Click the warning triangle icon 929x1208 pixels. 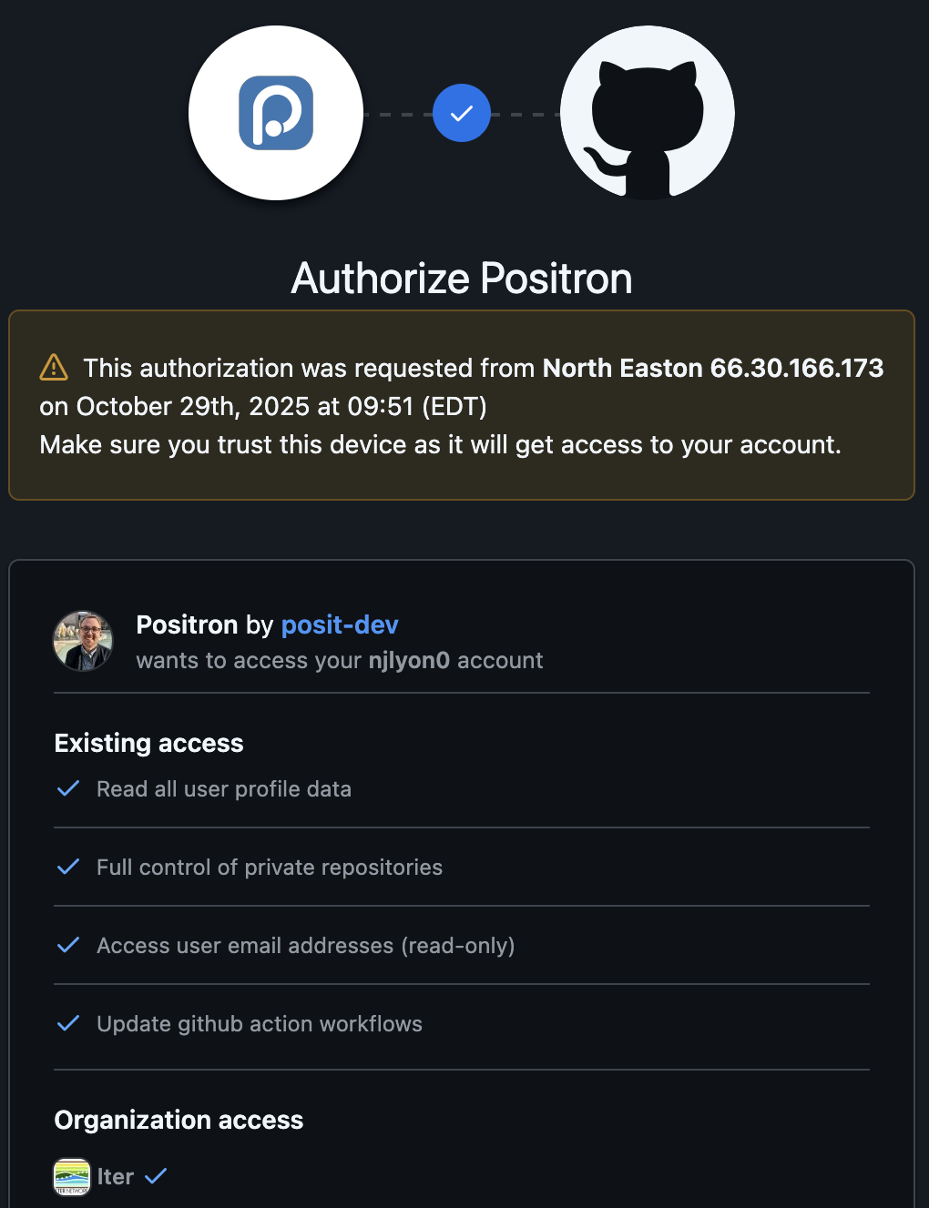(x=53, y=368)
